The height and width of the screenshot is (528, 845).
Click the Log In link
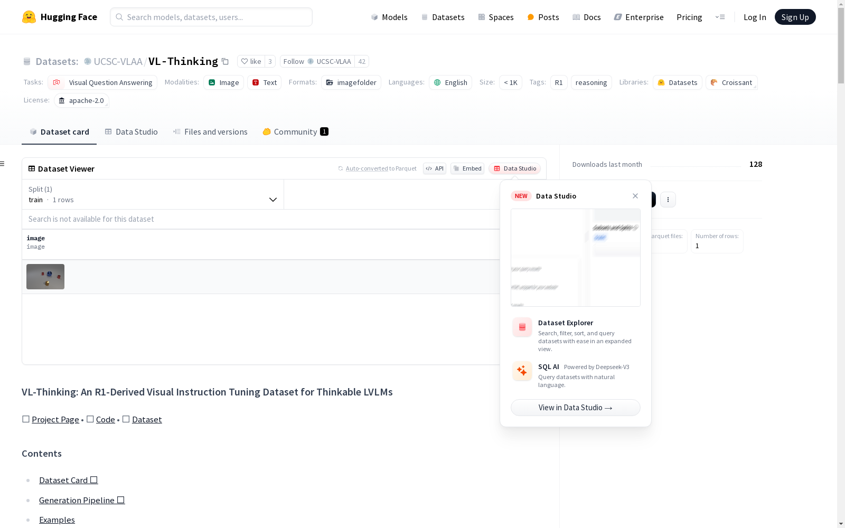click(755, 17)
